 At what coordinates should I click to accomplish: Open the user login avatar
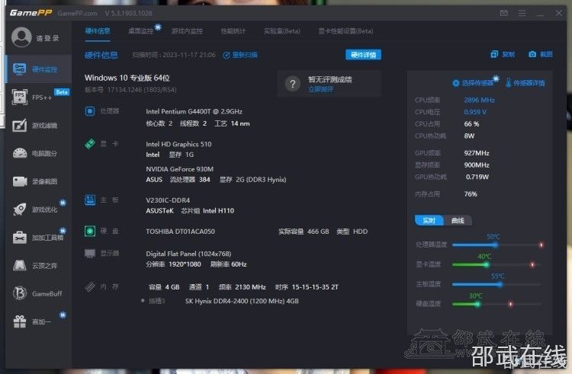pyautogui.click(x=21, y=37)
